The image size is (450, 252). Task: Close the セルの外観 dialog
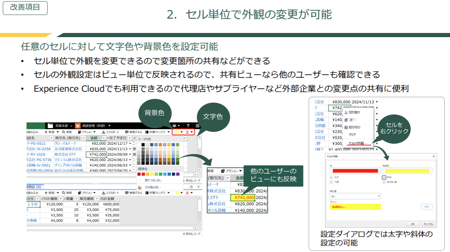tap(434, 156)
